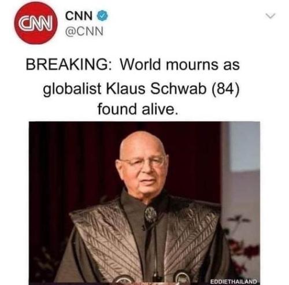The width and height of the screenshot is (289, 285).
Task: Open the attached tweet photo
Action: point(144,203)
